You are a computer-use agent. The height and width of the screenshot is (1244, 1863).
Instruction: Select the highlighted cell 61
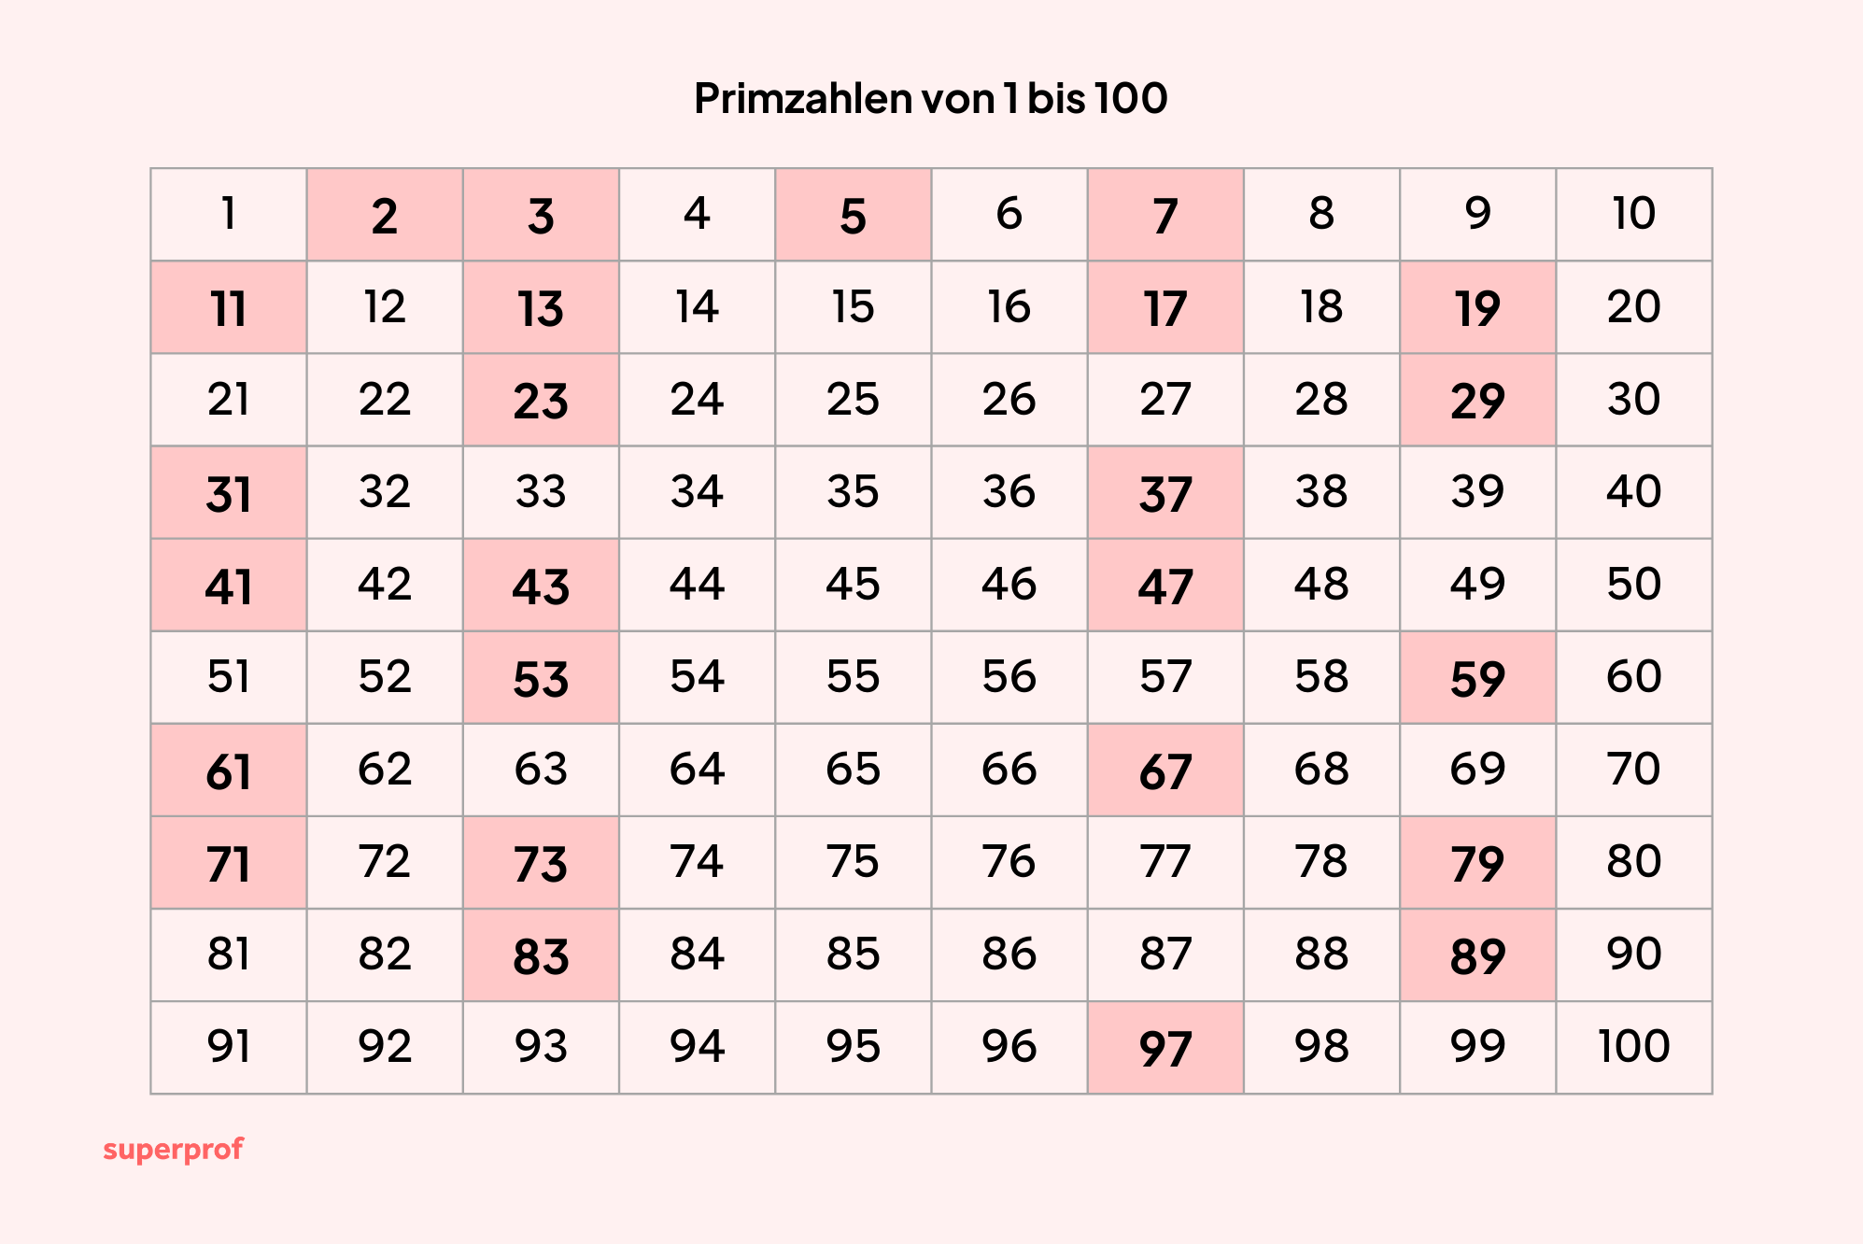click(x=229, y=770)
